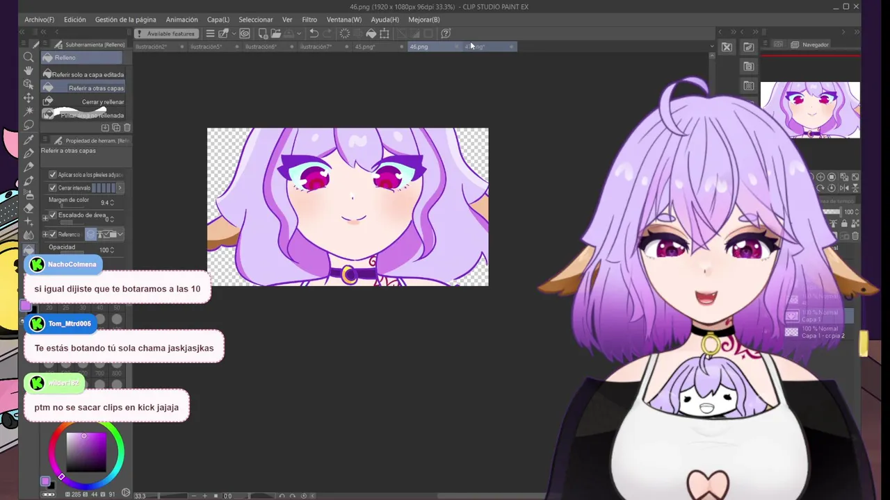
Task: Select the Auto select magic wand tool
Action: pos(29,111)
